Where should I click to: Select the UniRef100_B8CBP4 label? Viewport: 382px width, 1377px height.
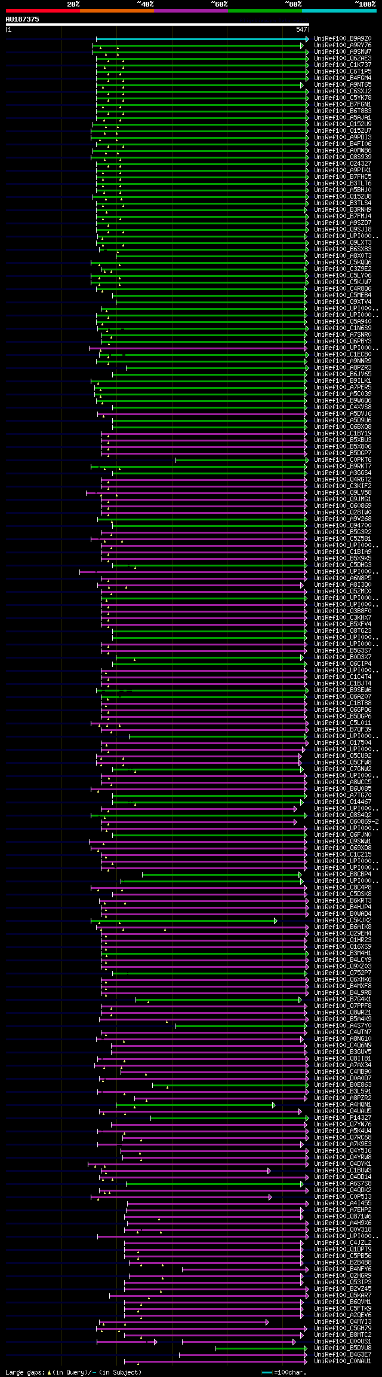click(x=343, y=875)
